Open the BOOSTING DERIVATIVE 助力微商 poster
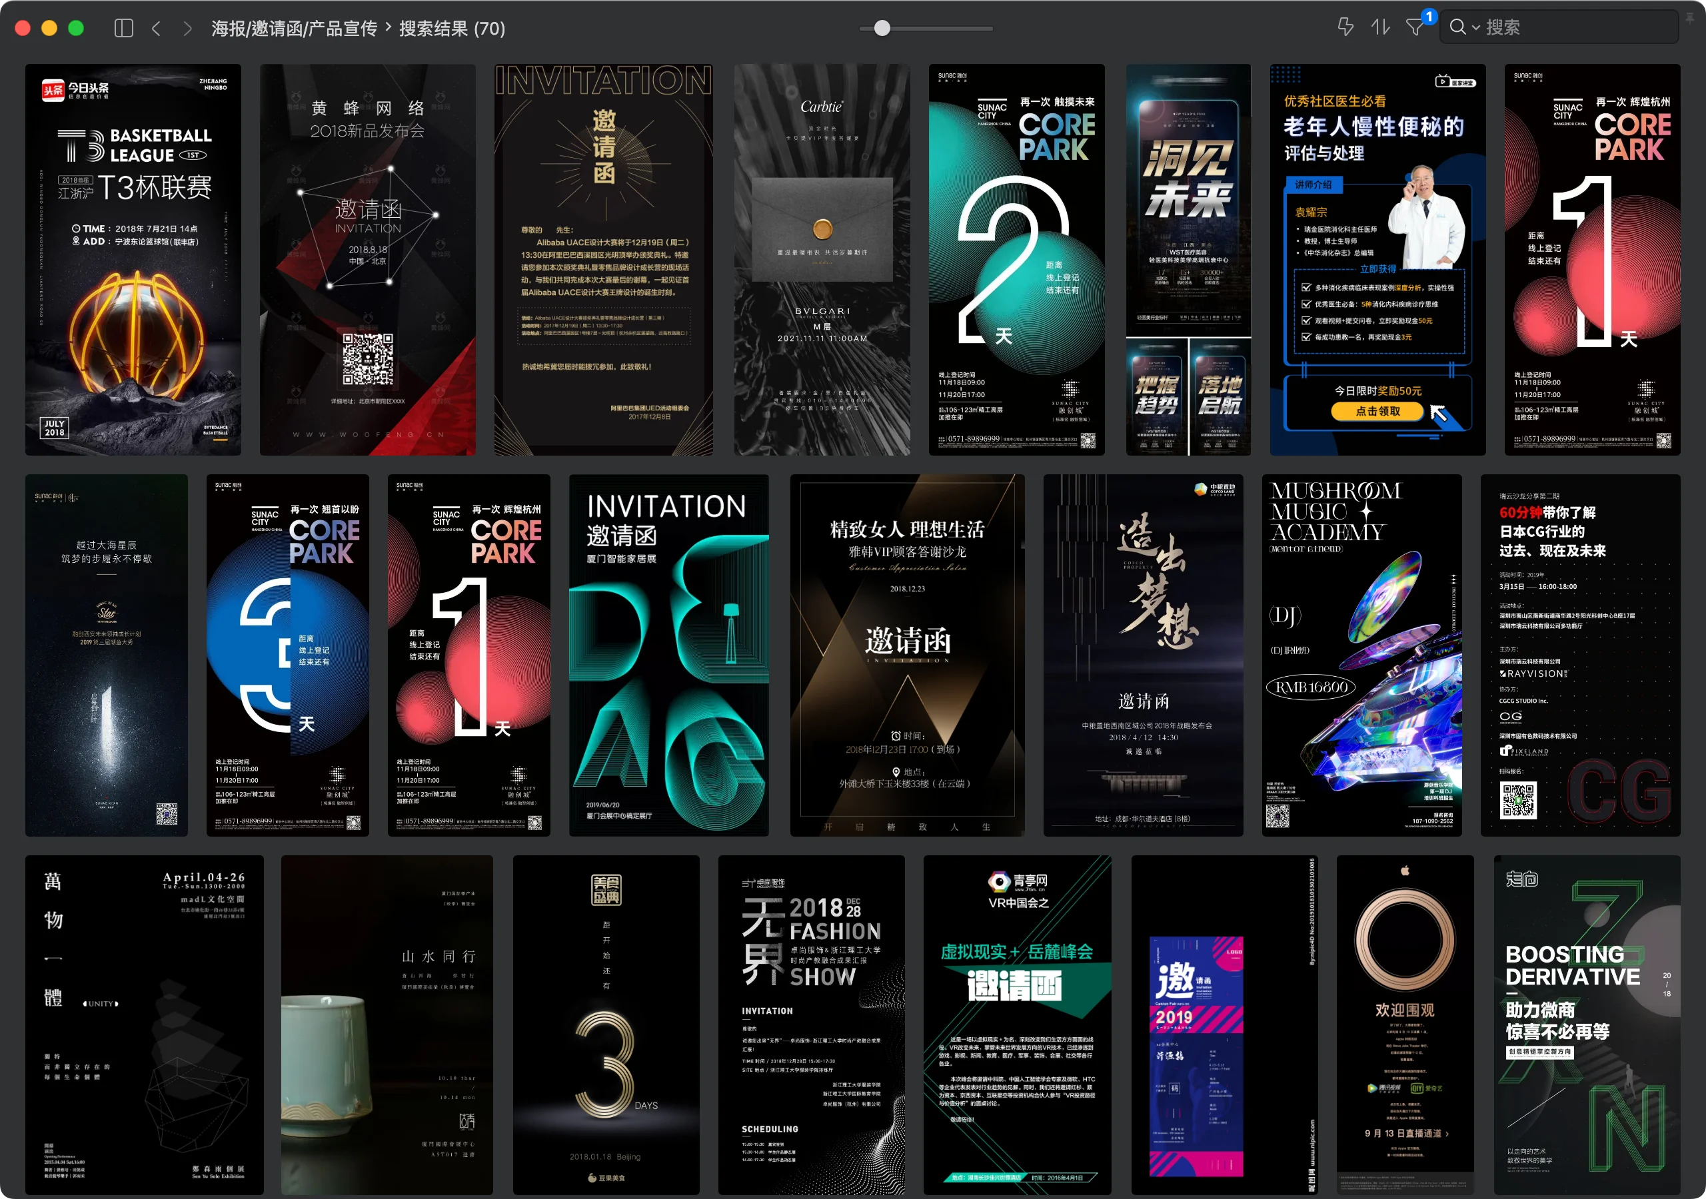Viewport: 1706px width, 1199px height. [x=1587, y=1025]
